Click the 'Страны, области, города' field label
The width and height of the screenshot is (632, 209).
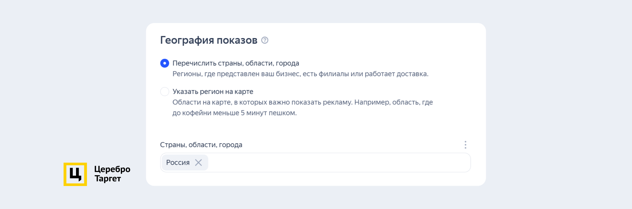(x=201, y=145)
